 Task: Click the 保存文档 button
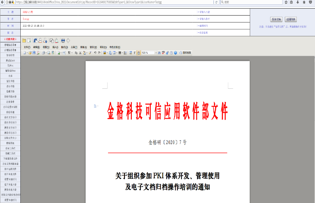[x=276, y=19]
